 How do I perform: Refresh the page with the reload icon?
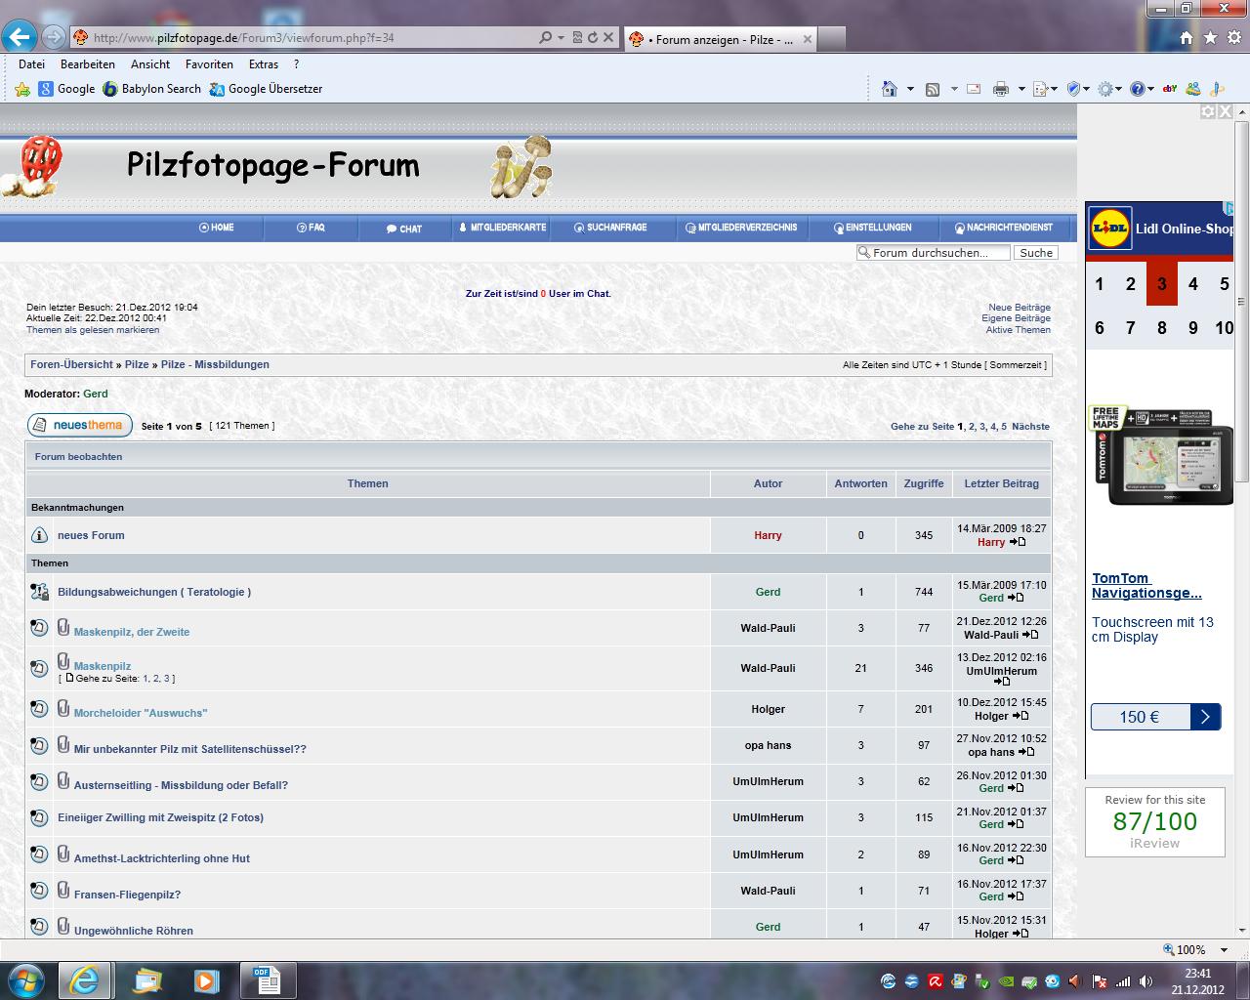click(592, 38)
